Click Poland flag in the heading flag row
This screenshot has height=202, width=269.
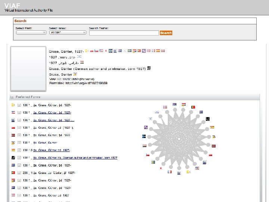(x=92, y=51)
